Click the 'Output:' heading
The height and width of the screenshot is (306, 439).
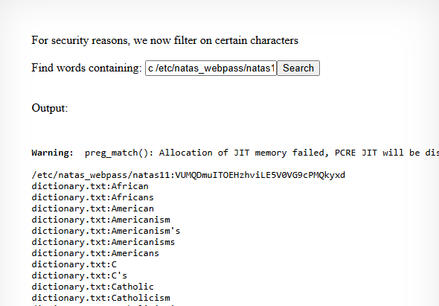50,108
